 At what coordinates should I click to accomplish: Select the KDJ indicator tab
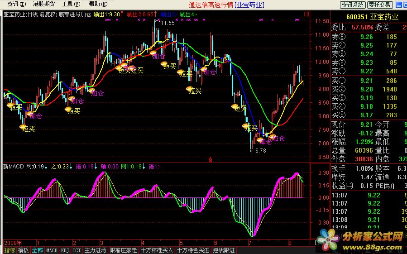coord(65,250)
